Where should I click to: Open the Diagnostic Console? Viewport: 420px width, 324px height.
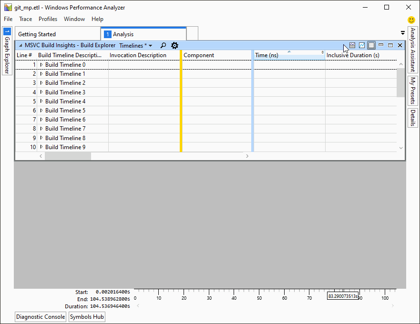pyautogui.click(x=40, y=316)
